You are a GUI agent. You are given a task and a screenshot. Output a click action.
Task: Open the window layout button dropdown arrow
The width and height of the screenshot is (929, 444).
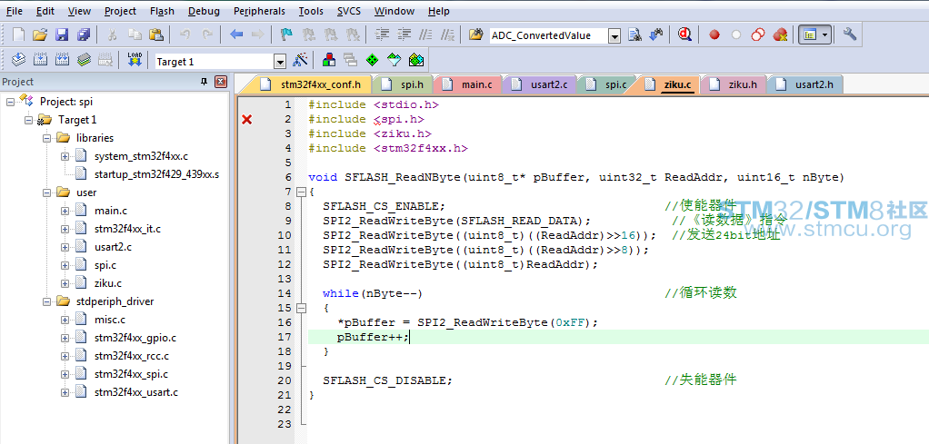click(x=825, y=35)
